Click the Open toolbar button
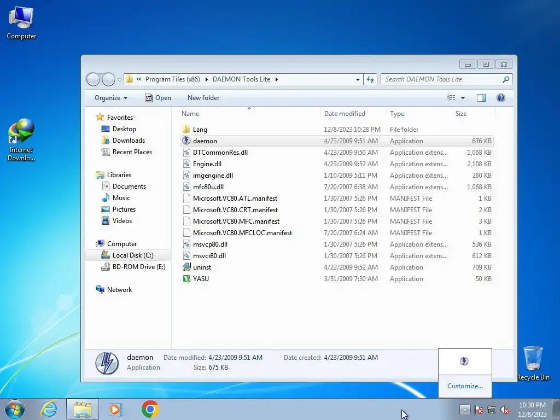The image size is (560, 420). [x=158, y=98]
